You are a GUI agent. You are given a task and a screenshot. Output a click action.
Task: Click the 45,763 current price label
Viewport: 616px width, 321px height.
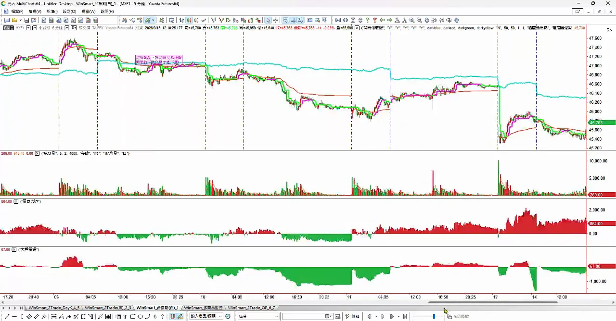click(x=602, y=123)
